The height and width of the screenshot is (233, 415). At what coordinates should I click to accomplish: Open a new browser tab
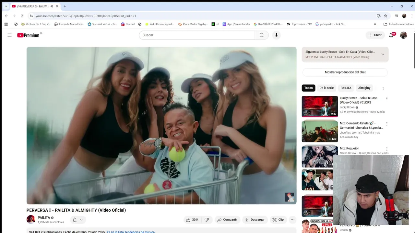tap(65, 6)
